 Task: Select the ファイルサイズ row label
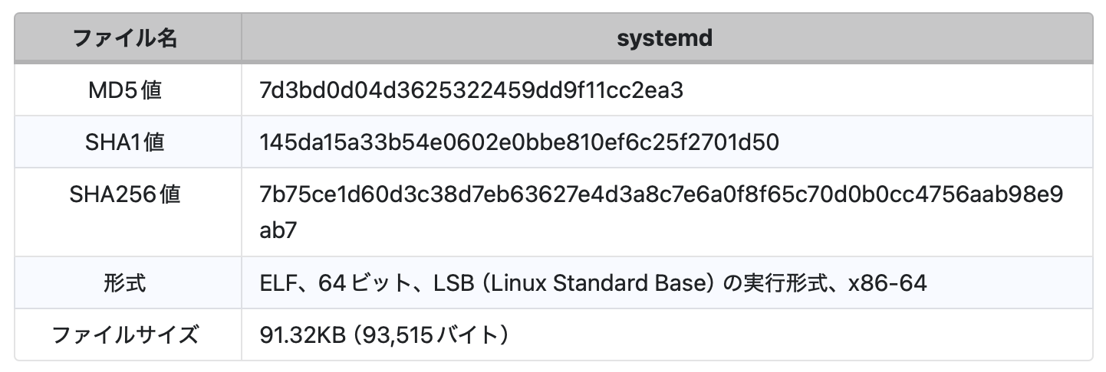125,335
